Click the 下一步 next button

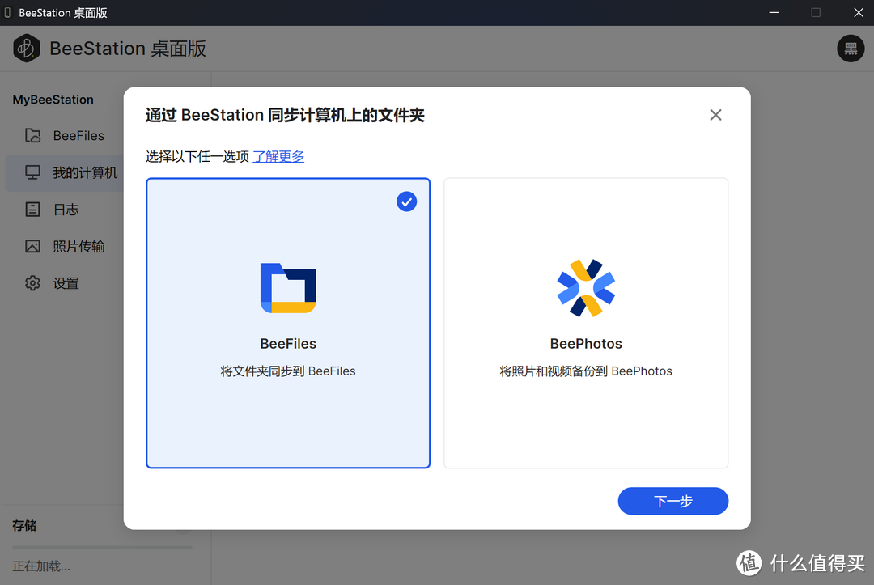pos(672,501)
